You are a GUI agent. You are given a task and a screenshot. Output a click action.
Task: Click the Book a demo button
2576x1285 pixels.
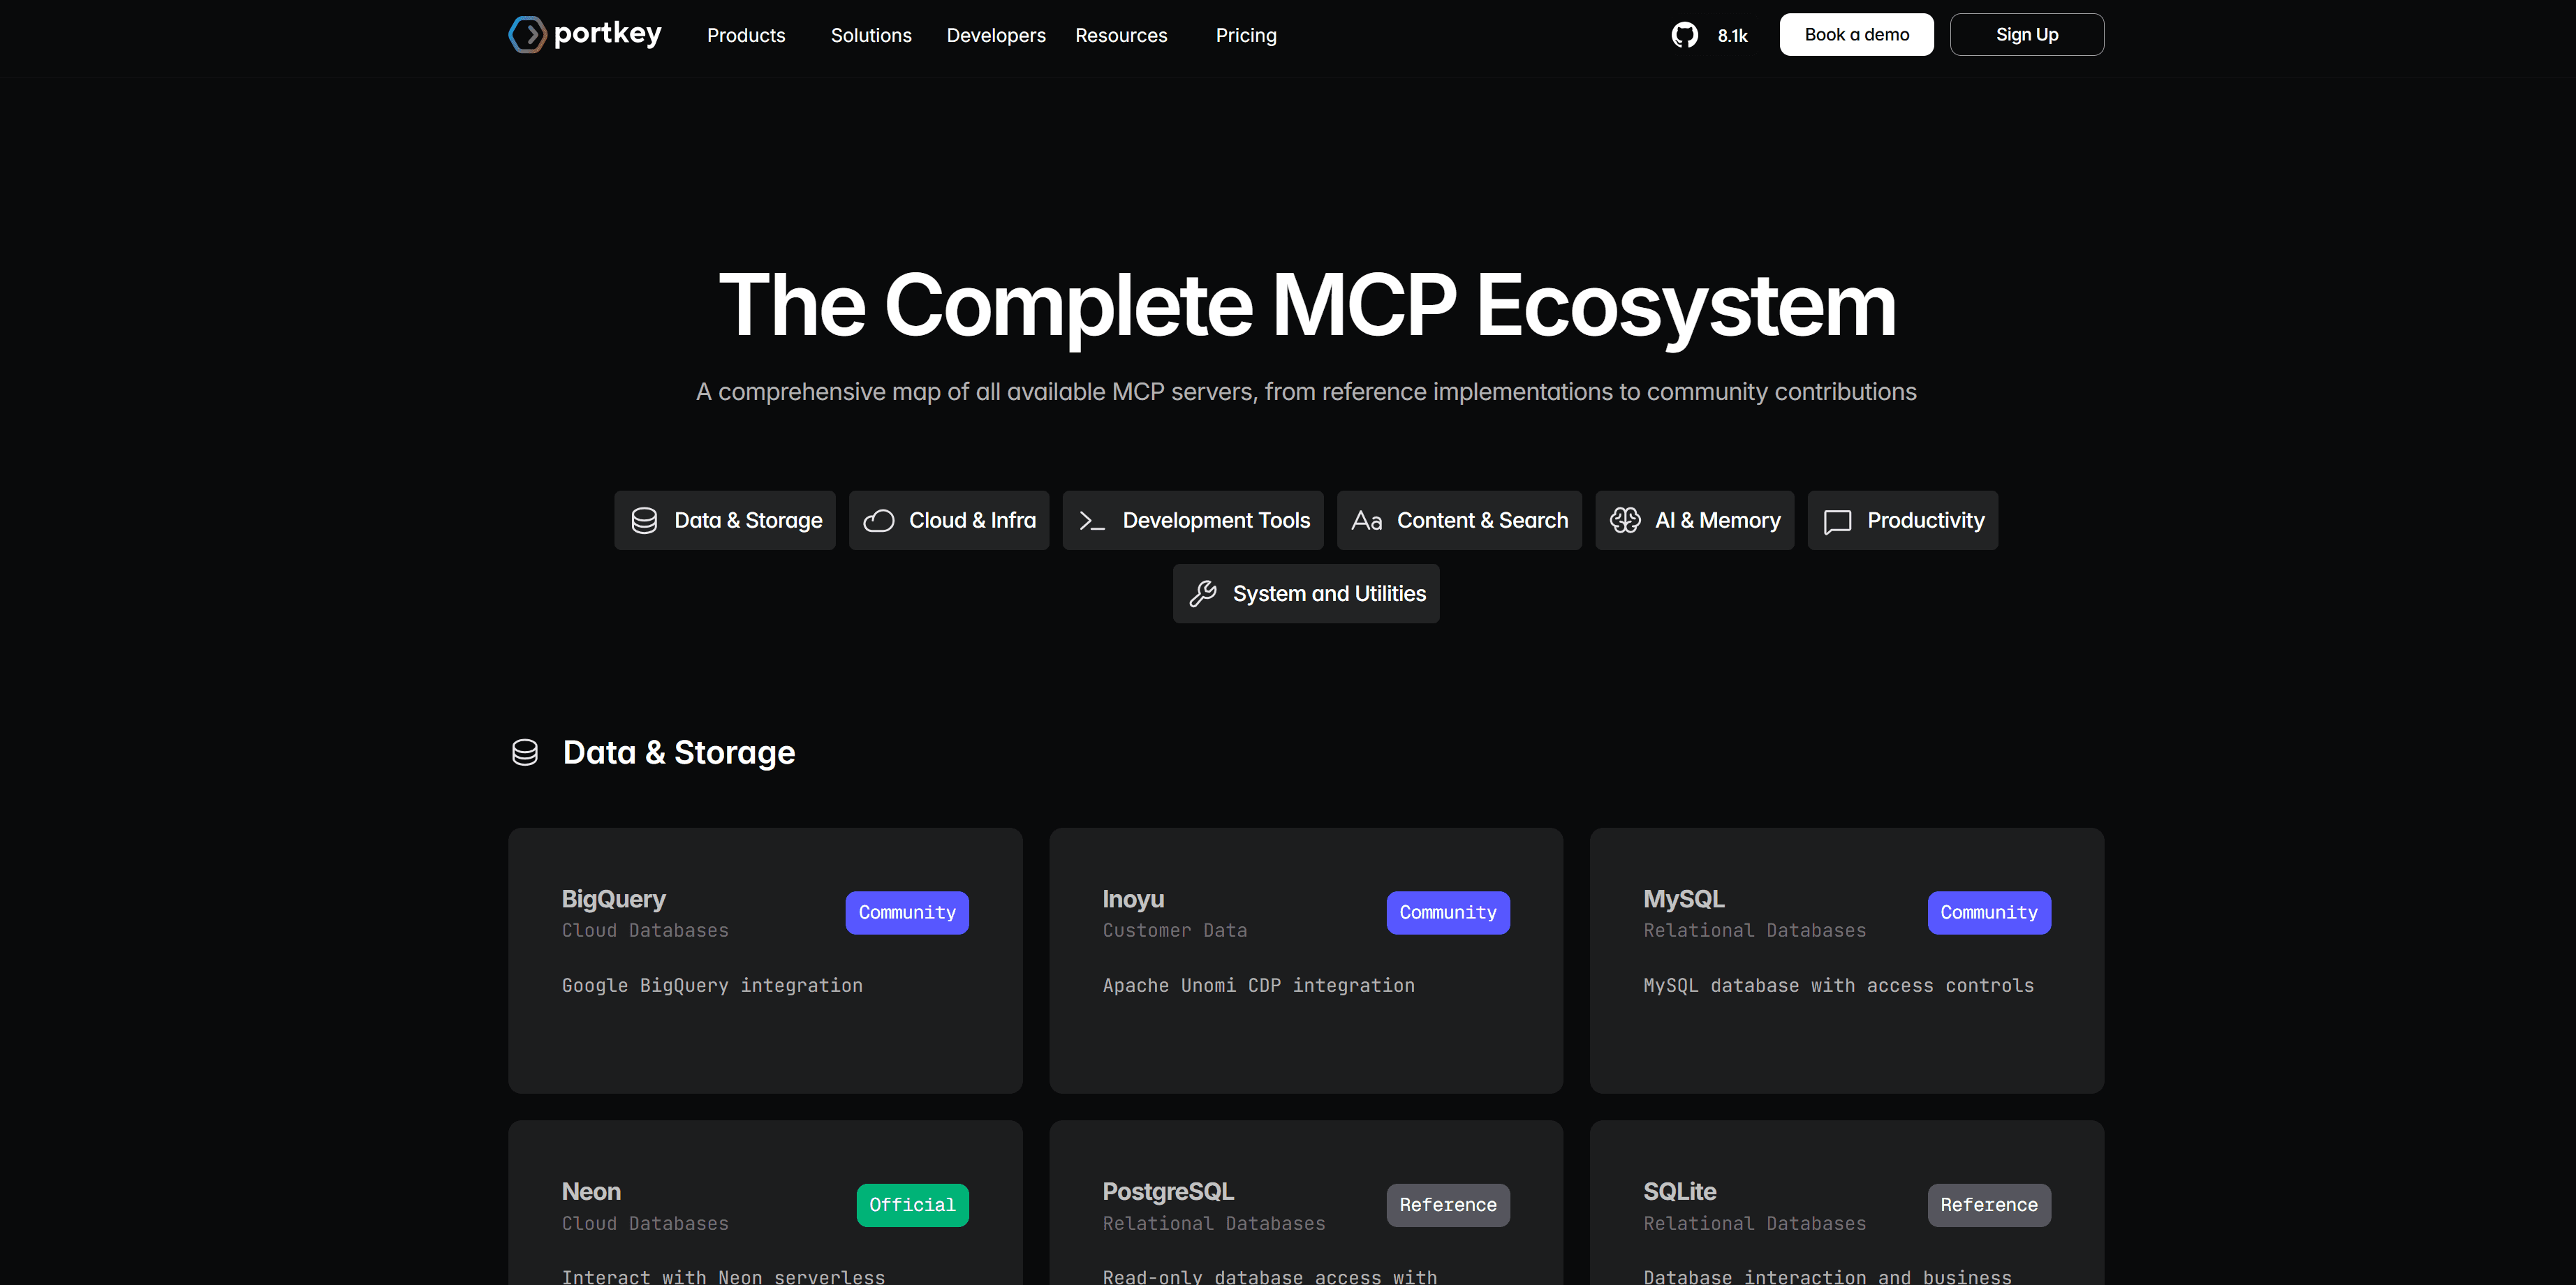[x=1856, y=34]
